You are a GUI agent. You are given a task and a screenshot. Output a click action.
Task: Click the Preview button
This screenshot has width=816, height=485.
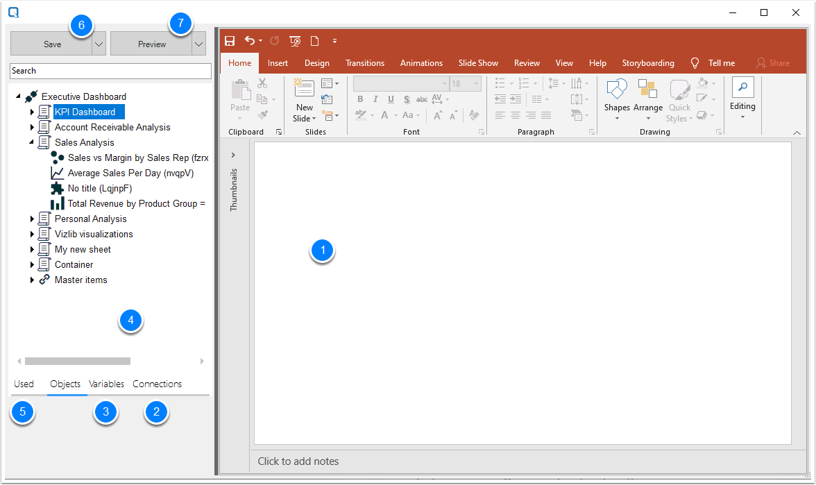pyautogui.click(x=152, y=44)
